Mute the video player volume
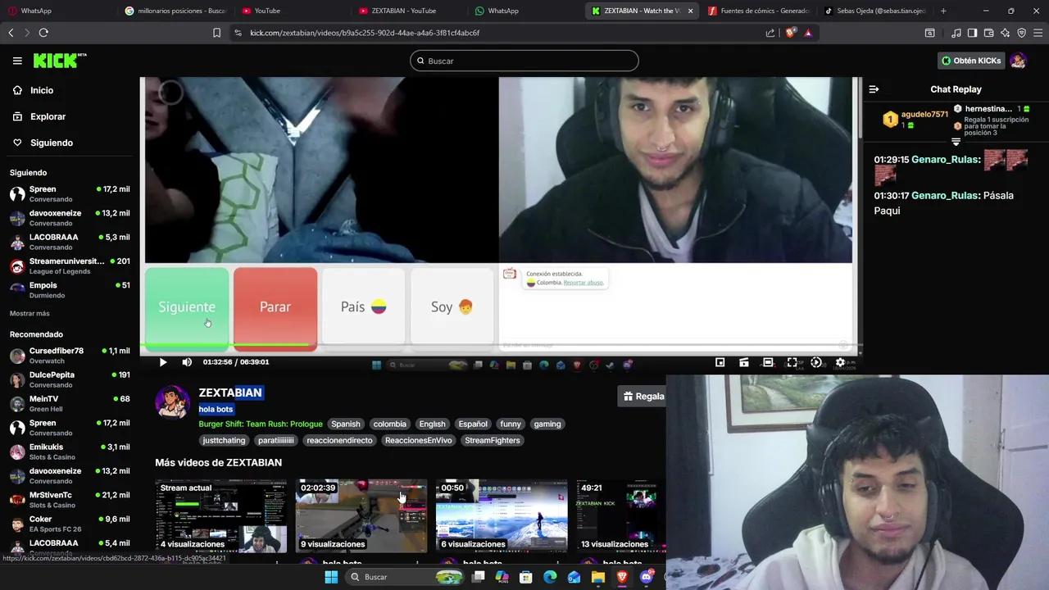Viewport: 1049px width, 590px height. [x=187, y=362]
